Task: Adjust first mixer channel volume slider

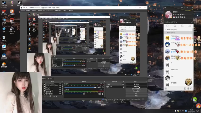Action: point(81,87)
